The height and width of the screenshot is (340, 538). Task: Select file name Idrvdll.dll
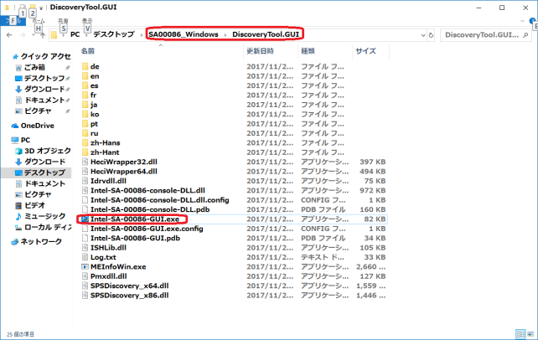coord(108,181)
